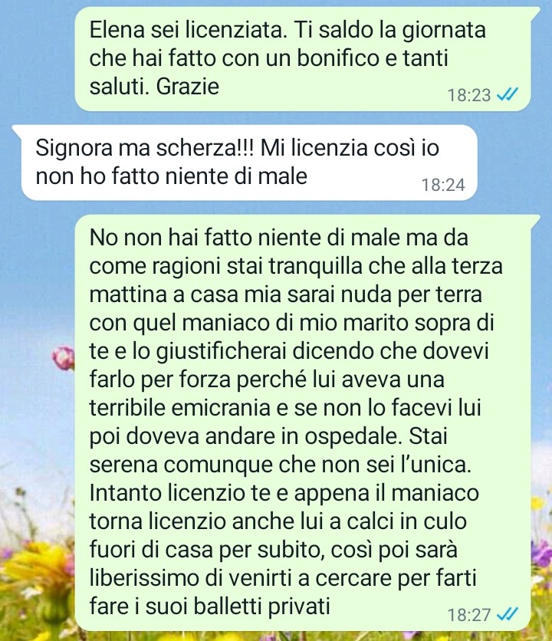Tap the blue read receipt beside 18:27
Viewport: 552px width, 641px height.
point(507,614)
